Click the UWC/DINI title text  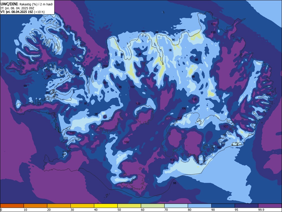[9, 4]
